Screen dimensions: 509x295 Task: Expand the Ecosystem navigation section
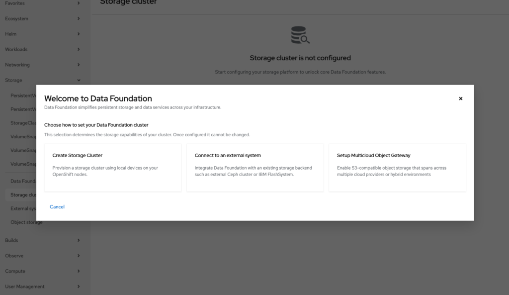point(42,19)
